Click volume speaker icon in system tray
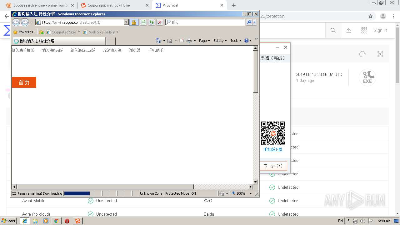 click(362, 221)
